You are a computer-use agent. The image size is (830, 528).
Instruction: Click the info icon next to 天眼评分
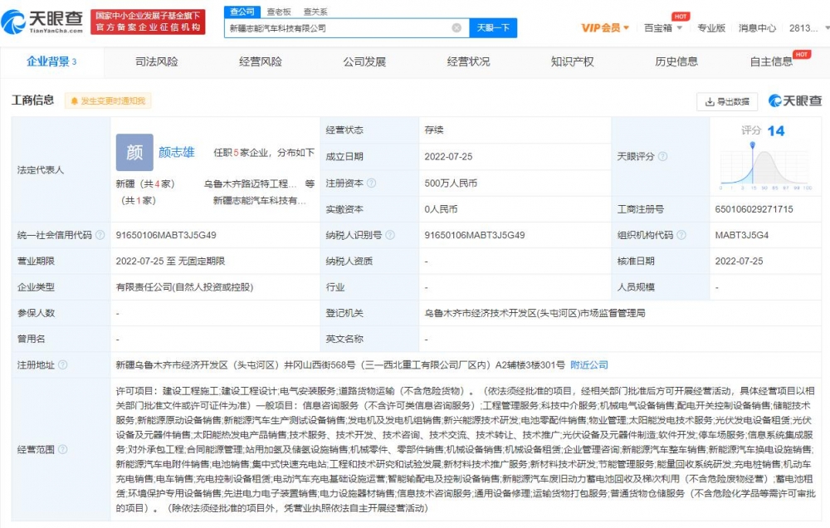[x=662, y=157]
